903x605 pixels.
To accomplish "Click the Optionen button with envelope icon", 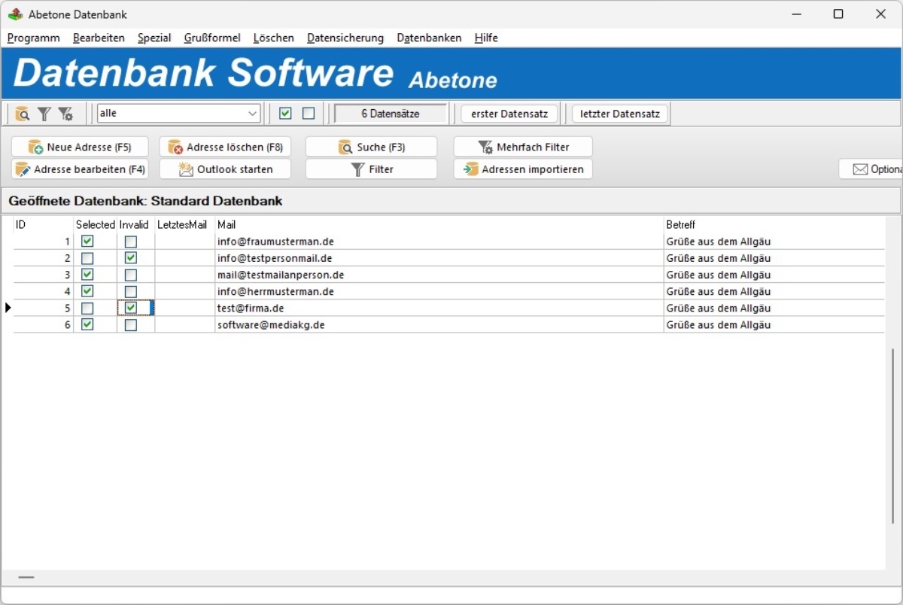I will tap(871, 169).
